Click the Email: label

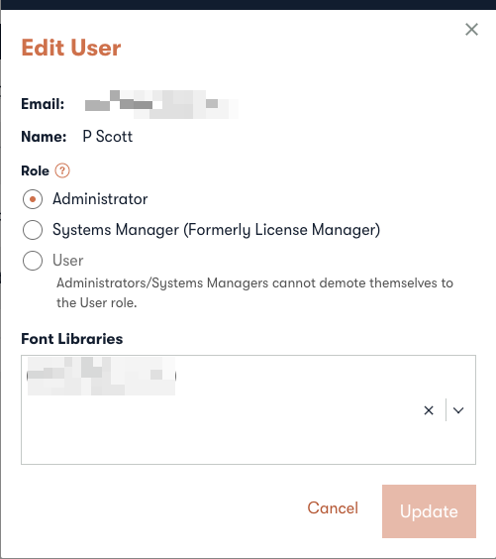coord(43,104)
